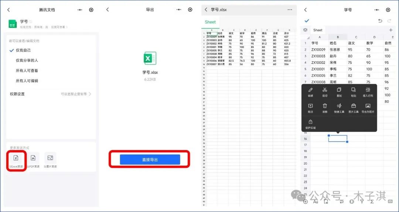Tap the insert plus circle in bottom toolbar
The width and height of the screenshot is (399, 212).
click(306, 202)
